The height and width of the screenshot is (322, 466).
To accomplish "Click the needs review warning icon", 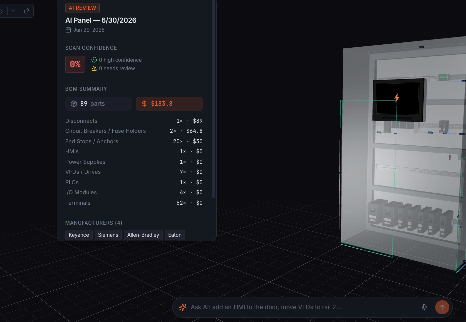I will click(94, 68).
